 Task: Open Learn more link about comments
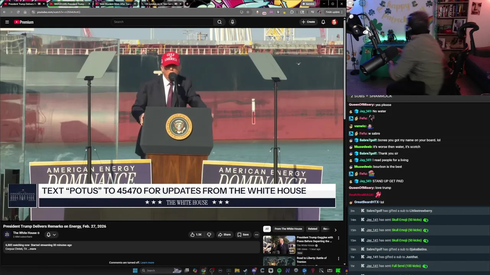click(147, 263)
